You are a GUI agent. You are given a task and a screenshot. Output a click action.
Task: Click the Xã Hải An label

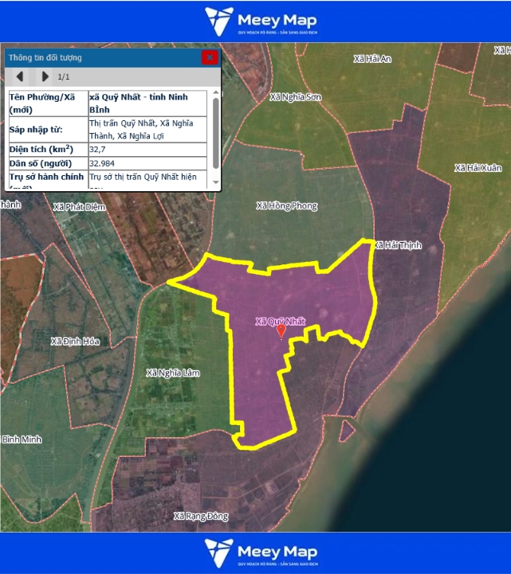tap(372, 59)
